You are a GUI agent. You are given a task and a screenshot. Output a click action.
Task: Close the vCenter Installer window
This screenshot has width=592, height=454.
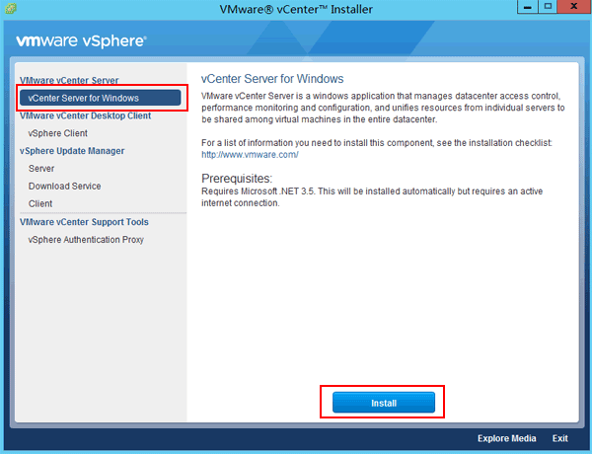(x=574, y=7)
